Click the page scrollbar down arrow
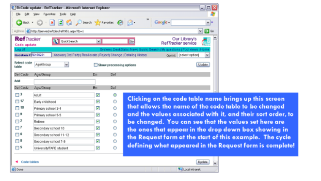The width and height of the screenshot is (321, 181). (215, 163)
